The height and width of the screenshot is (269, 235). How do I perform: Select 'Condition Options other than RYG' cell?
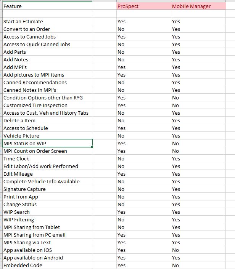[x=47, y=98]
